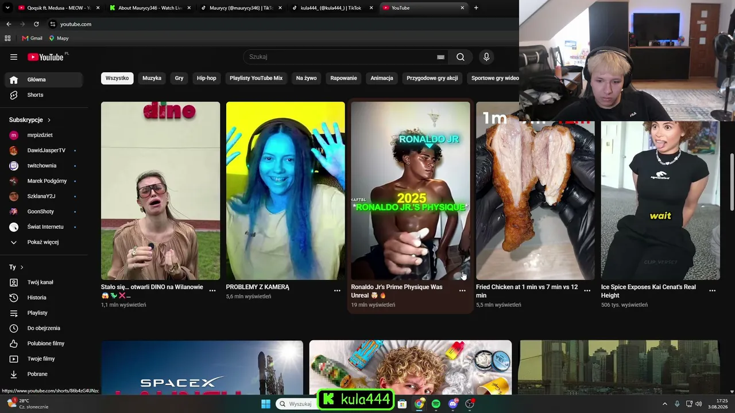Switch to the About Maurycy346 tab
This screenshot has width=735, height=413.
pos(149,8)
